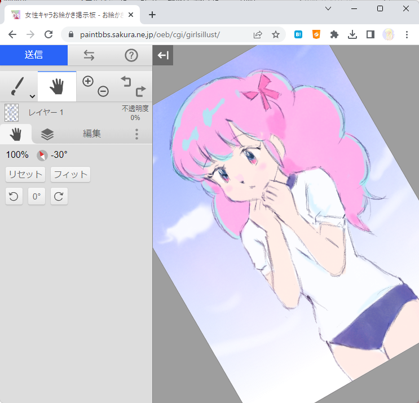Click the share page icon
Screen dimensions: 419x403
pos(258,35)
